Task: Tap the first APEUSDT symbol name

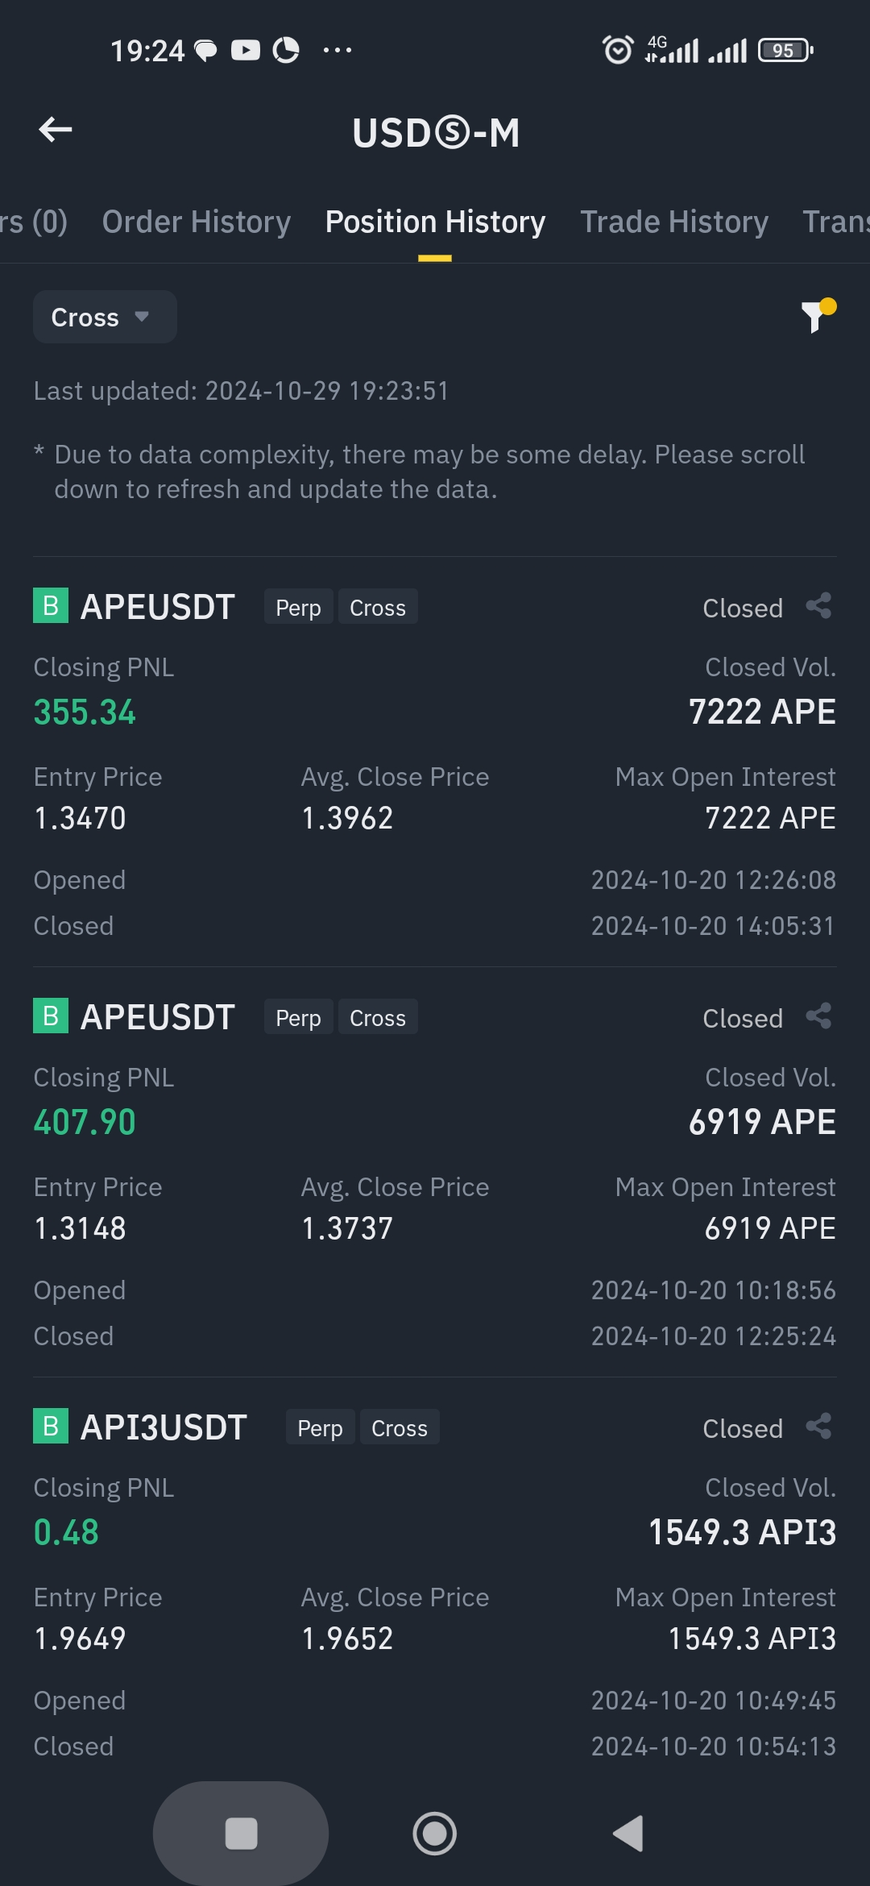Action: coord(158,607)
